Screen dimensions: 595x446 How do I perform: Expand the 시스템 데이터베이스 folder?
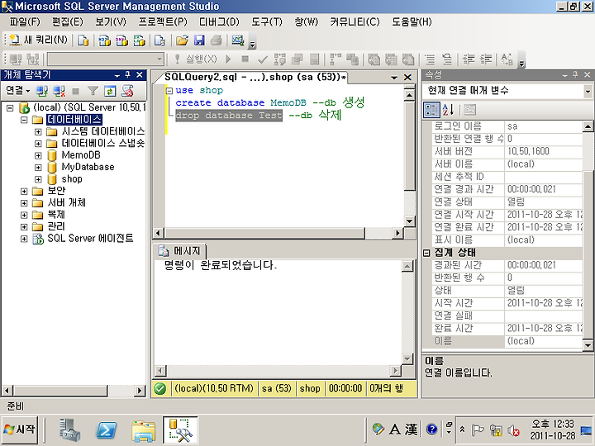pyautogui.click(x=38, y=132)
